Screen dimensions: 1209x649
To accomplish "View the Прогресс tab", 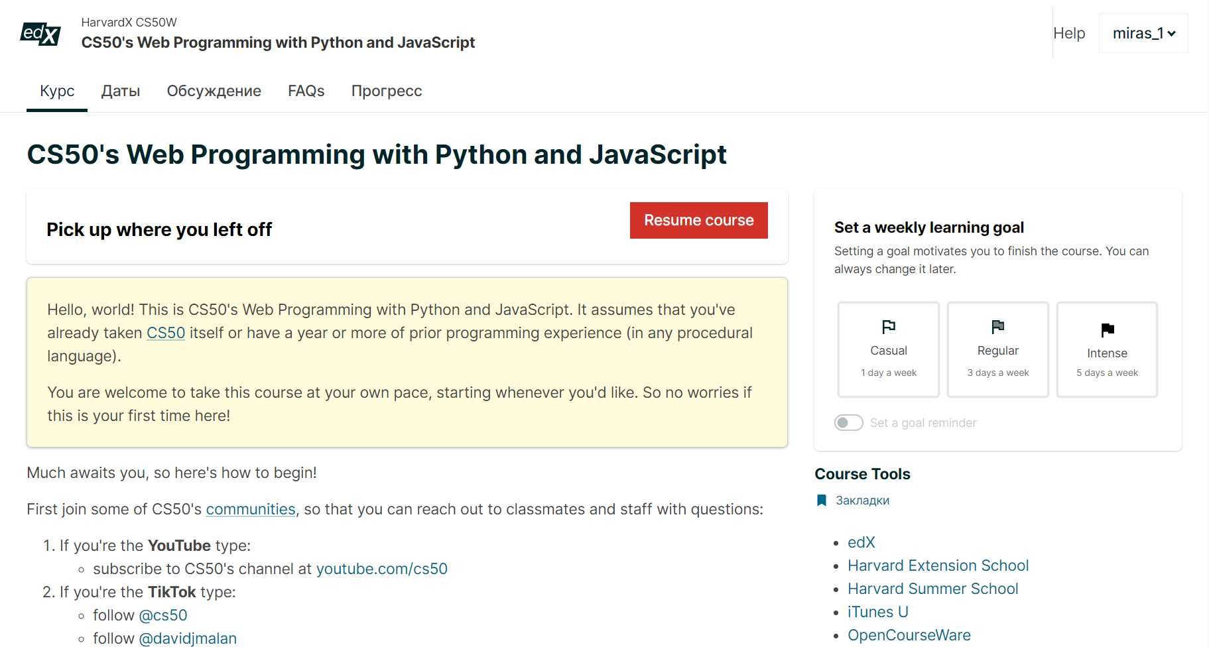I will coord(387,91).
